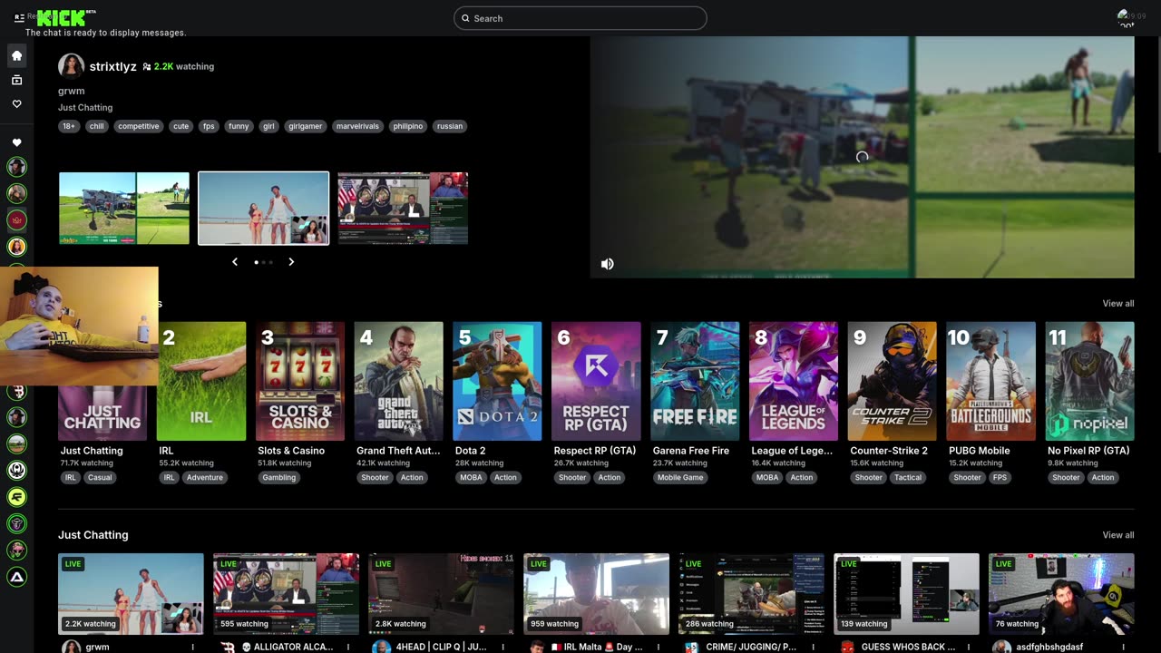Click the FPS tag under PUBG Mobile
The width and height of the screenshot is (1161, 653).
point(1000,478)
